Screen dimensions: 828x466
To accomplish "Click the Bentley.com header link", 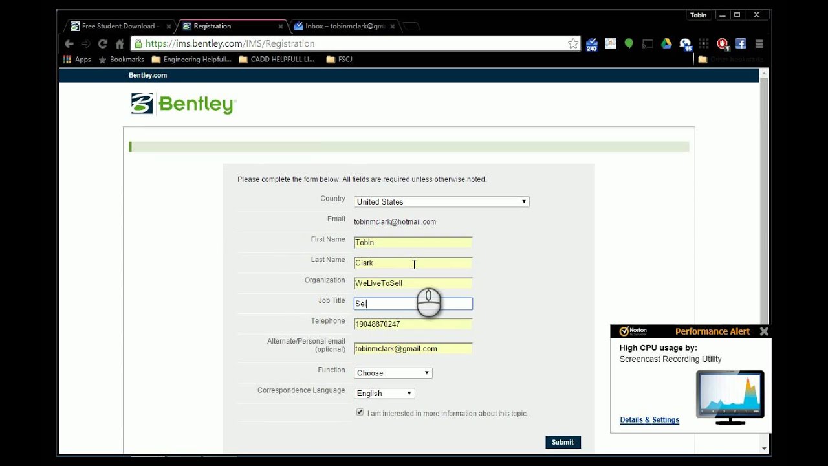I will (x=147, y=75).
